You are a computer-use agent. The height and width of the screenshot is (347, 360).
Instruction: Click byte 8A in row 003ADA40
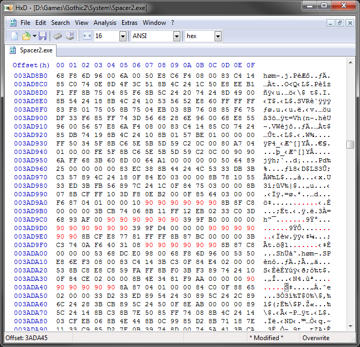tap(124, 287)
